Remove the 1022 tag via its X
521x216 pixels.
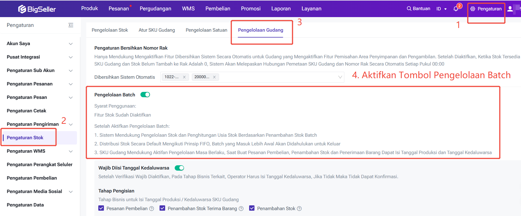[x=184, y=77]
